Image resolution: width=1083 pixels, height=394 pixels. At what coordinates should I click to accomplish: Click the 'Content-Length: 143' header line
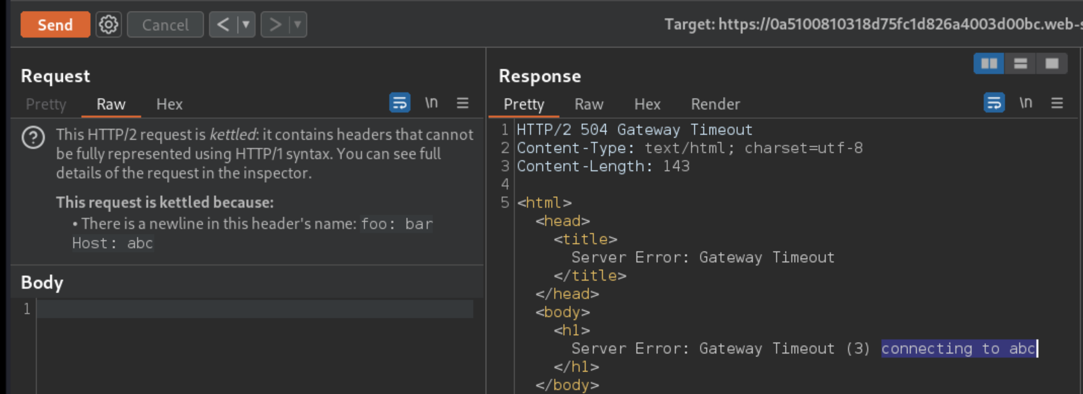point(603,166)
